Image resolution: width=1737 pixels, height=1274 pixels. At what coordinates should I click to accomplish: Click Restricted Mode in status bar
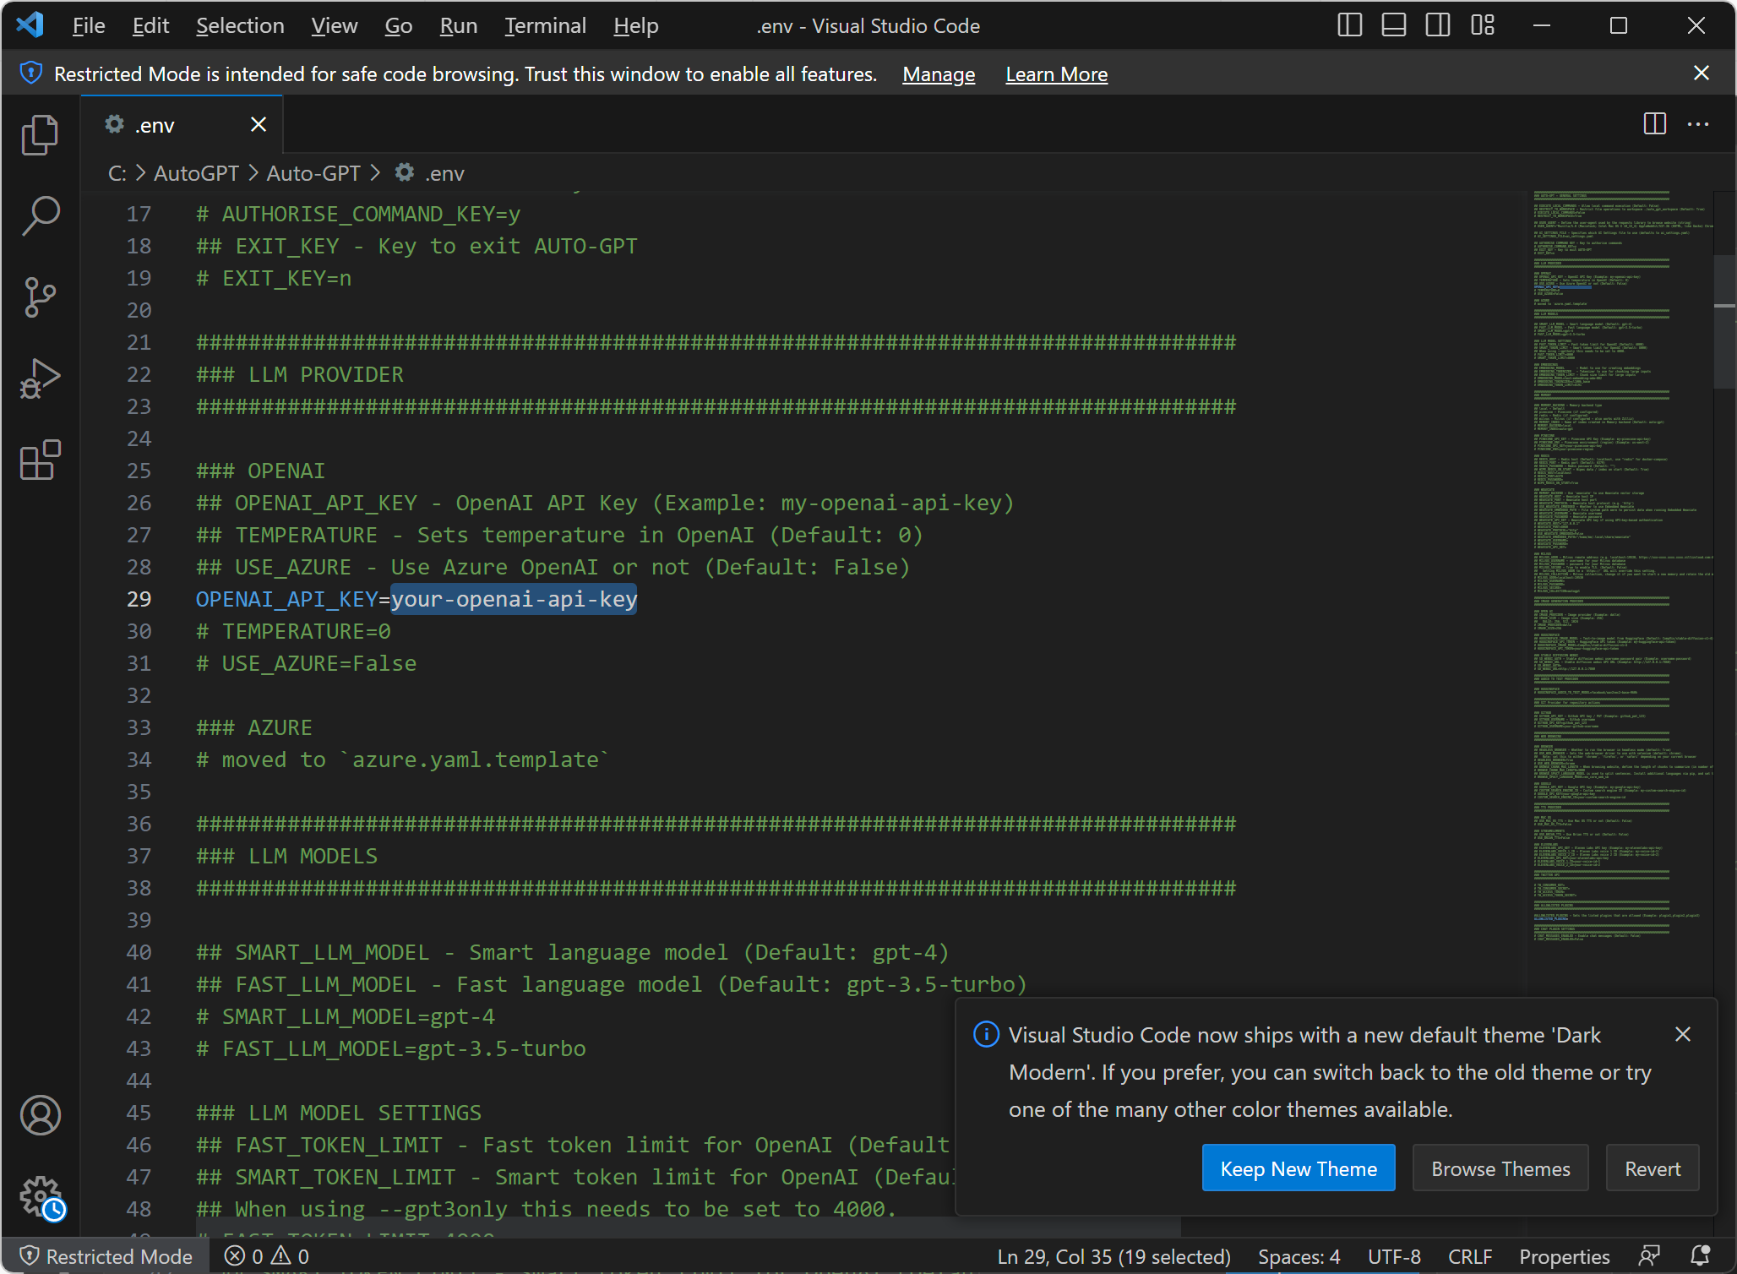tap(106, 1256)
